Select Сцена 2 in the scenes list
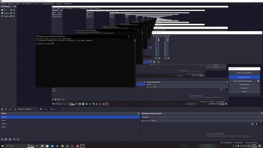 [70, 123]
